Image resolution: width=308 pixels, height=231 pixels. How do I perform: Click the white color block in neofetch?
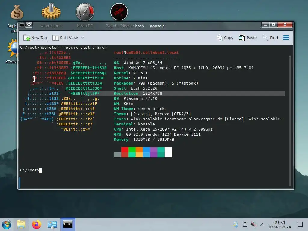pyautogui.click(x=168, y=152)
